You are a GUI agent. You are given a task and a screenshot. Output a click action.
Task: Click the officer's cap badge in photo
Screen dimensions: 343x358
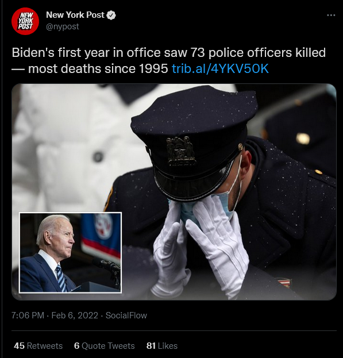click(181, 151)
